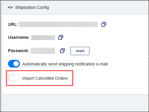This screenshot has width=149, height=112.
Task: Click the gray footer bar of the panel
Action: click(76, 103)
